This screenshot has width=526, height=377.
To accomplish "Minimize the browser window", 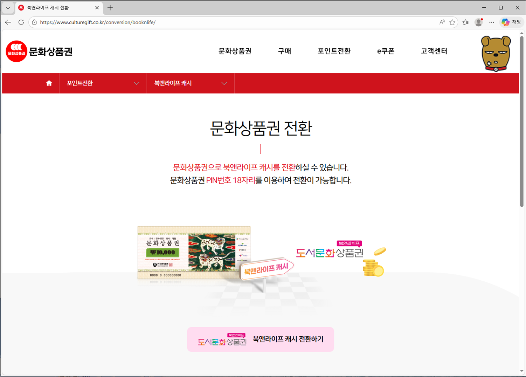I will (x=484, y=7).
